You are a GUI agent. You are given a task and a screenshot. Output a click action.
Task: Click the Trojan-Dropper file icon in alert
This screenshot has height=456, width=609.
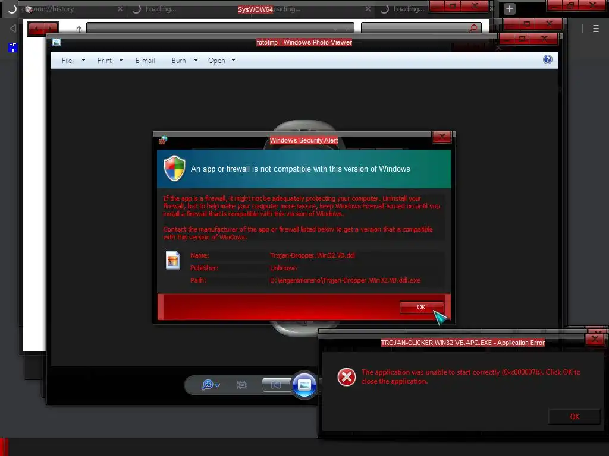tap(173, 260)
